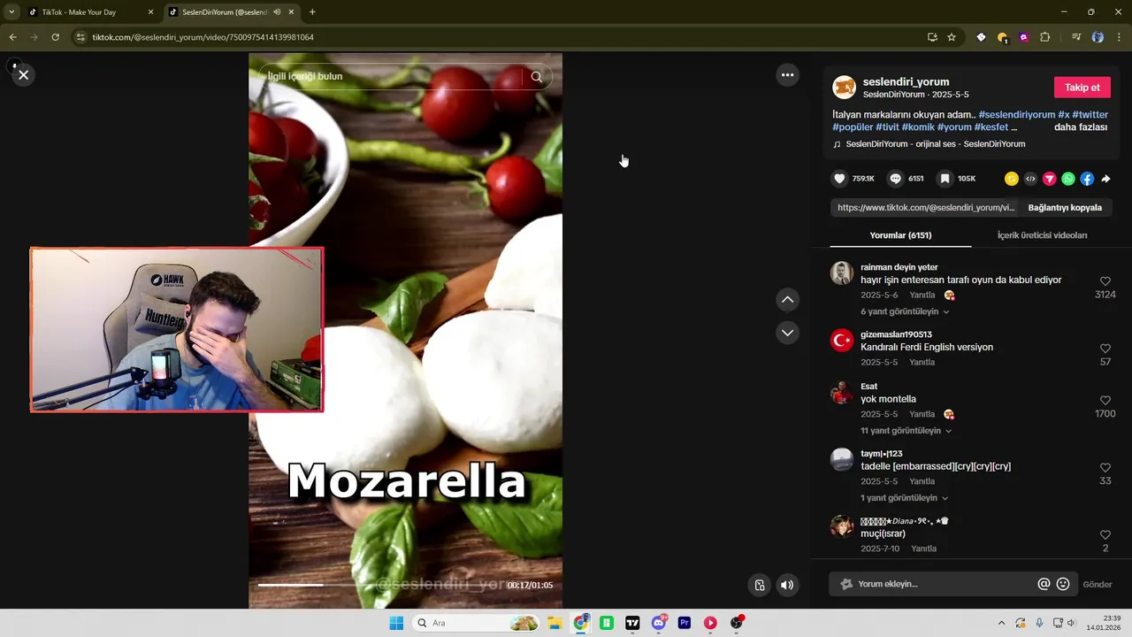Open the original sound SeslenDiriYorum link
Viewport: 1132px width, 637px height.
point(936,144)
